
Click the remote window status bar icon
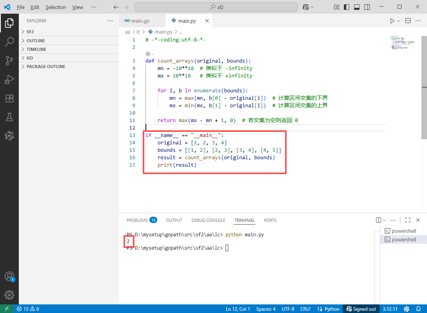(x=7, y=309)
